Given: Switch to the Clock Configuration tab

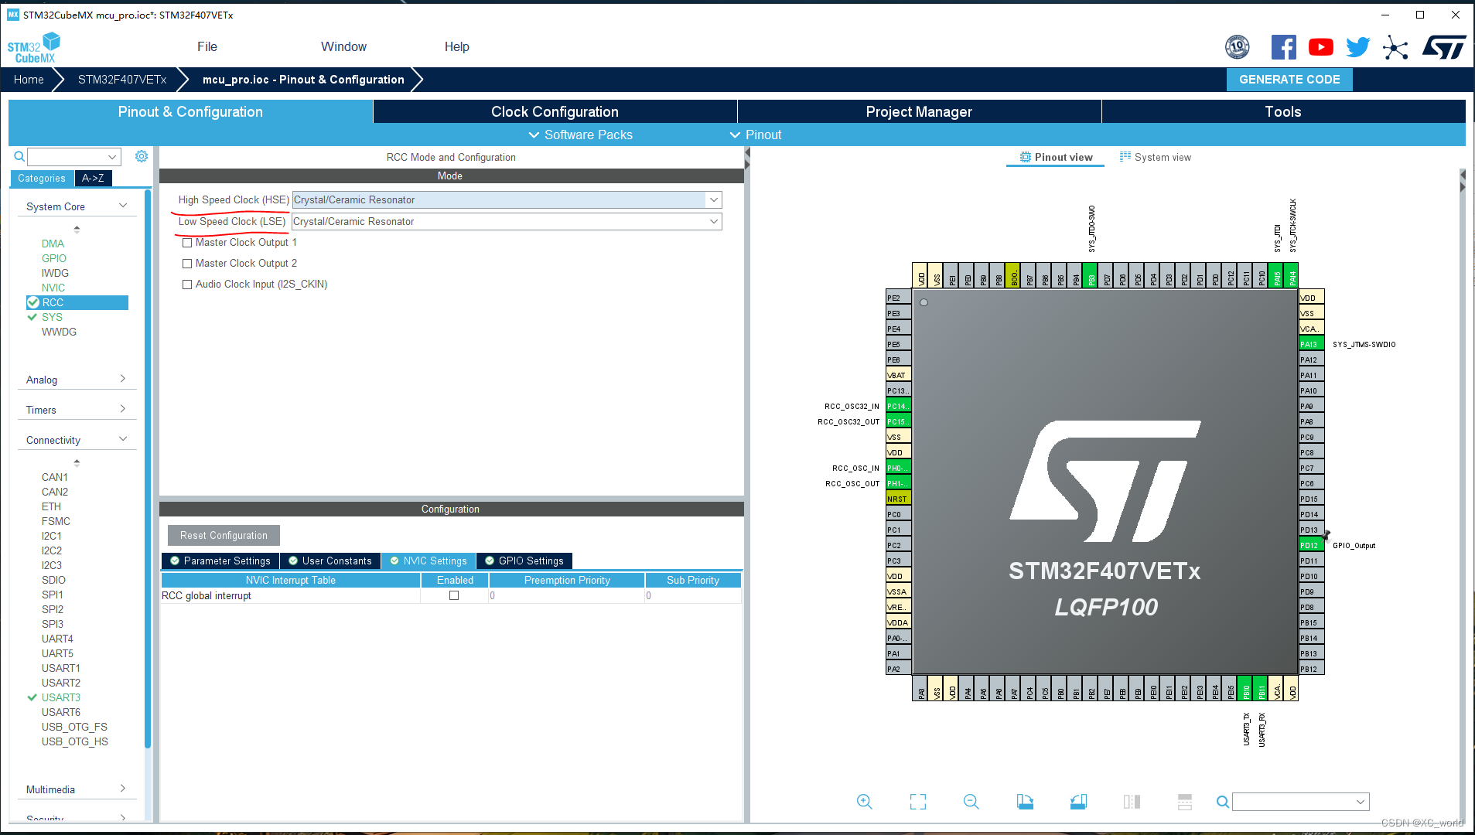Looking at the screenshot, I should tap(554, 111).
